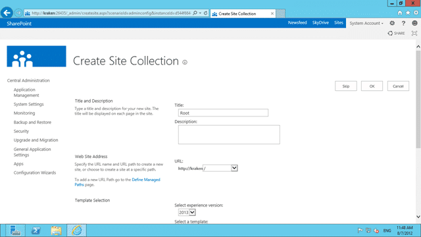
Task: Click info icon beside Create Site Collection
Action: click(185, 62)
